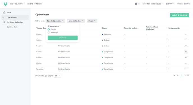Click the Nueva Operación button
Screen dimensions: 193x105
tap(179, 15)
